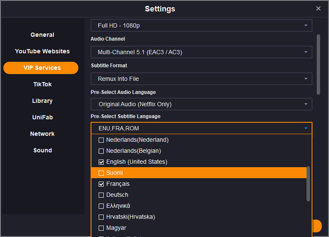Open the General settings tab
The width and height of the screenshot is (329, 237).
click(42, 35)
